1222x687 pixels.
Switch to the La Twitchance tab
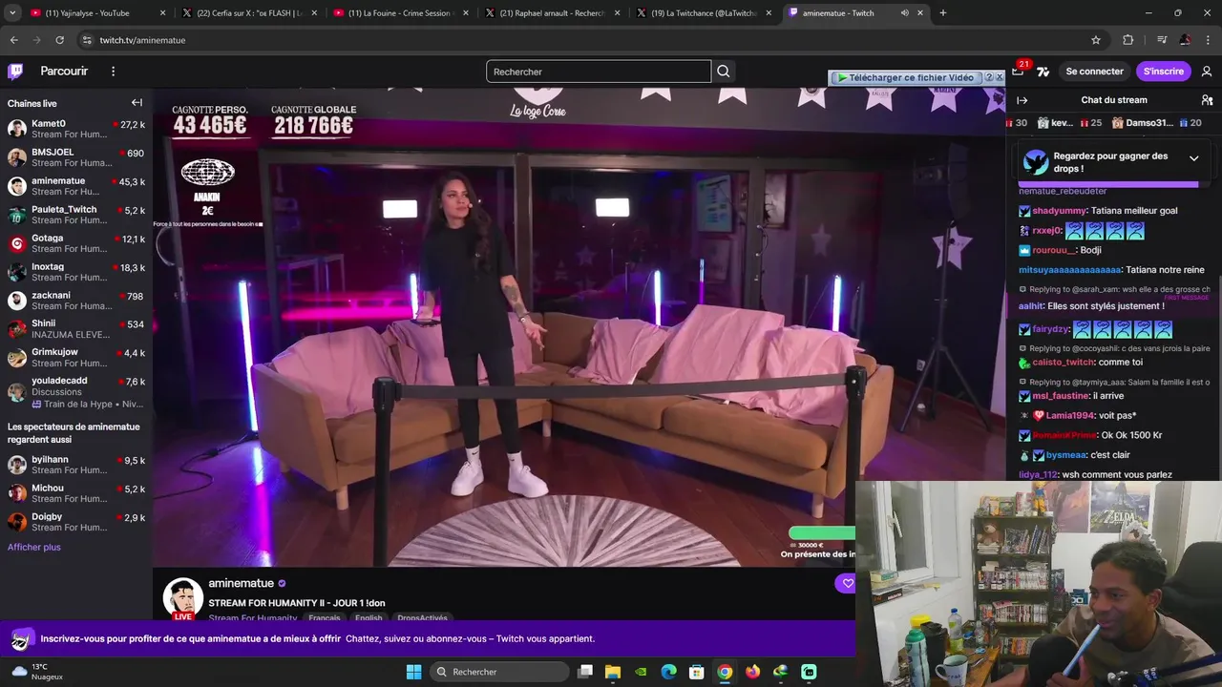coord(703,13)
